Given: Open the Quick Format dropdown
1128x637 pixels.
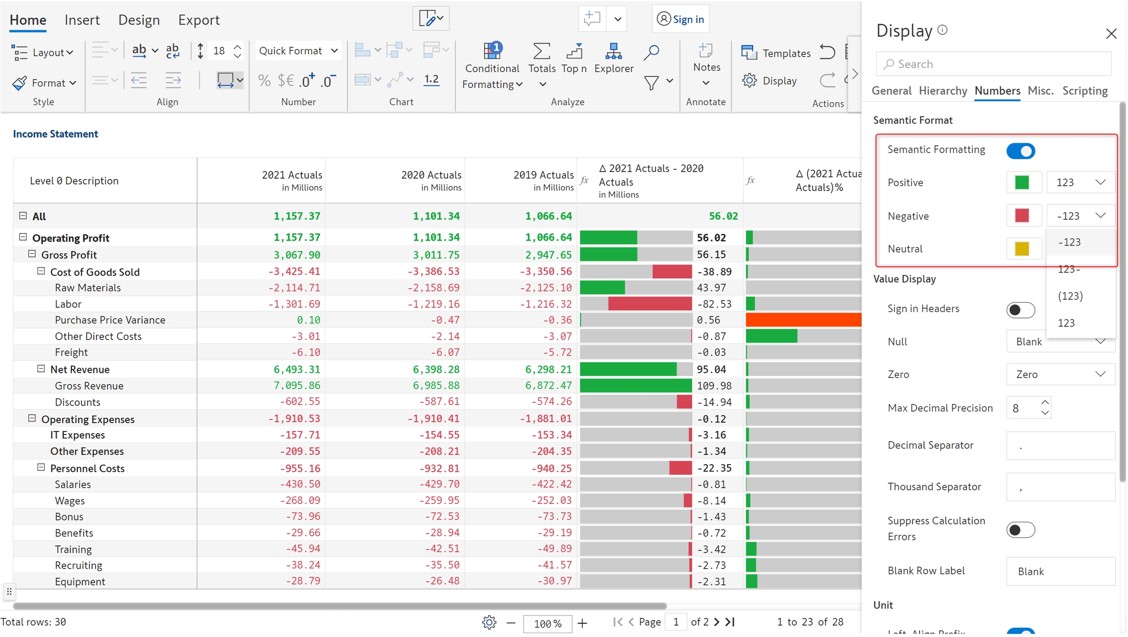Looking at the screenshot, I should pos(298,51).
